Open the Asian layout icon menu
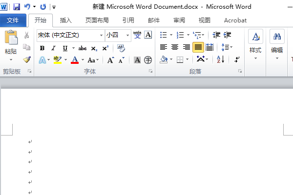The width and height of the screenshot is (293, 195). (202, 59)
